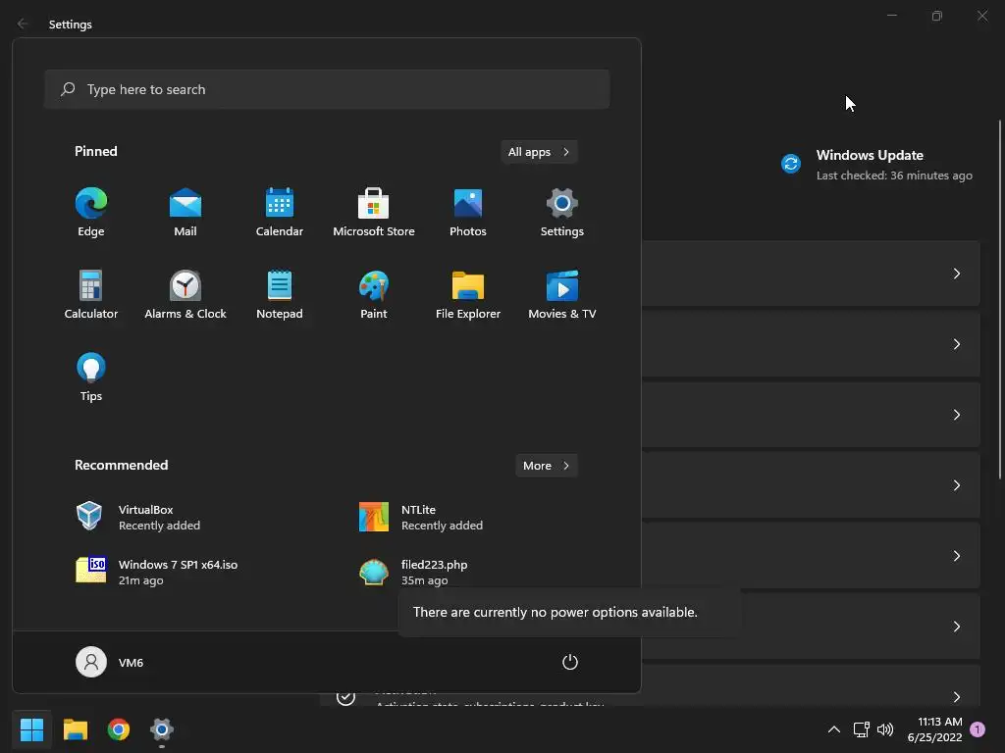
Task: Open Edge from pinned apps
Action: point(91,213)
